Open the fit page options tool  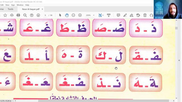[100, 15]
